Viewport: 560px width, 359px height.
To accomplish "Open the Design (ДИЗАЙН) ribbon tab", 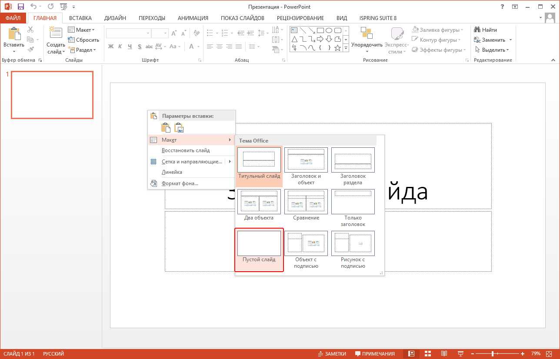I will [x=115, y=18].
